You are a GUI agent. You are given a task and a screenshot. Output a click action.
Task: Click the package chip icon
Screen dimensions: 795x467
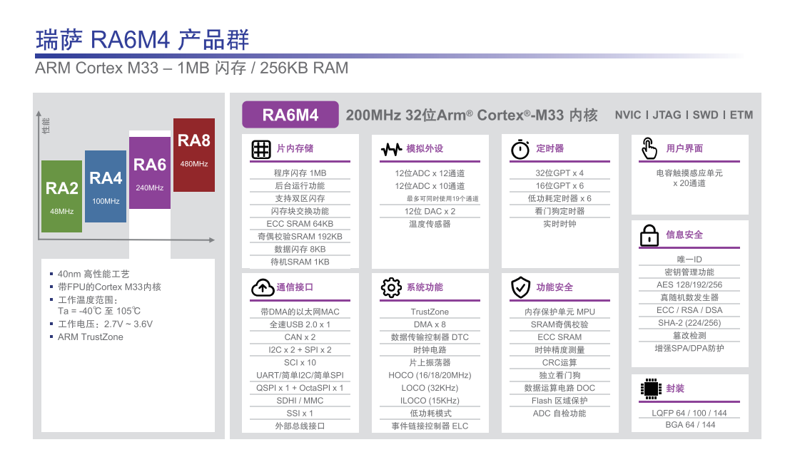[651, 389]
